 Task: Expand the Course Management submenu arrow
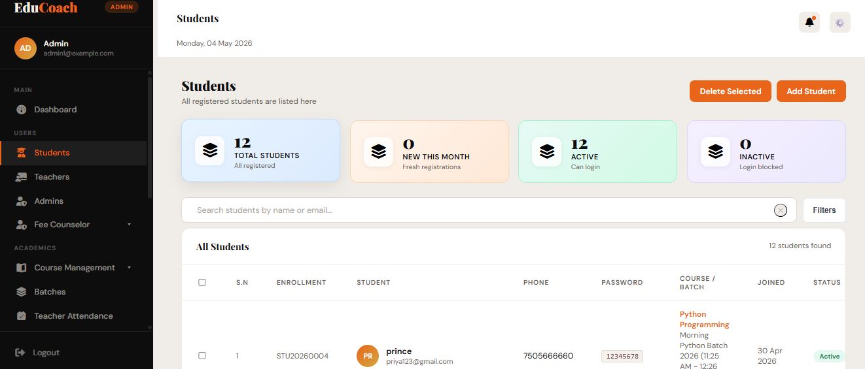129,268
